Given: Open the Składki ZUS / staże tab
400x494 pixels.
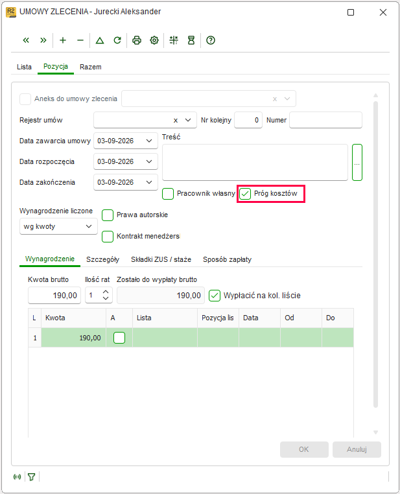Looking at the screenshot, I should click(161, 259).
